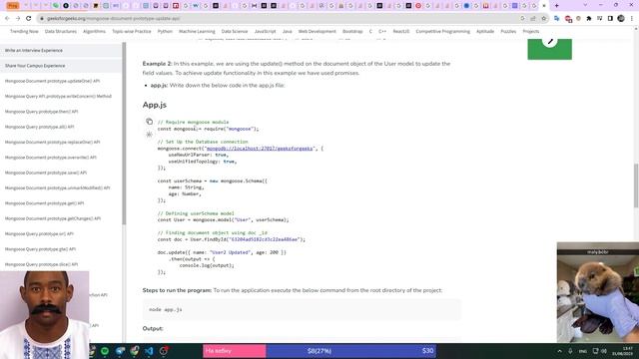Toggle the code block light/dark theme icon

tap(149, 135)
